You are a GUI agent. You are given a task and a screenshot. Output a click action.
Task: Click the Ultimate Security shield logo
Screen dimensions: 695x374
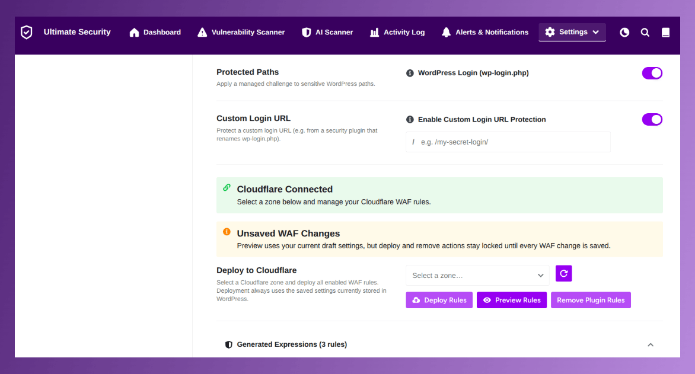pyautogui.click(x=27, y=32)
